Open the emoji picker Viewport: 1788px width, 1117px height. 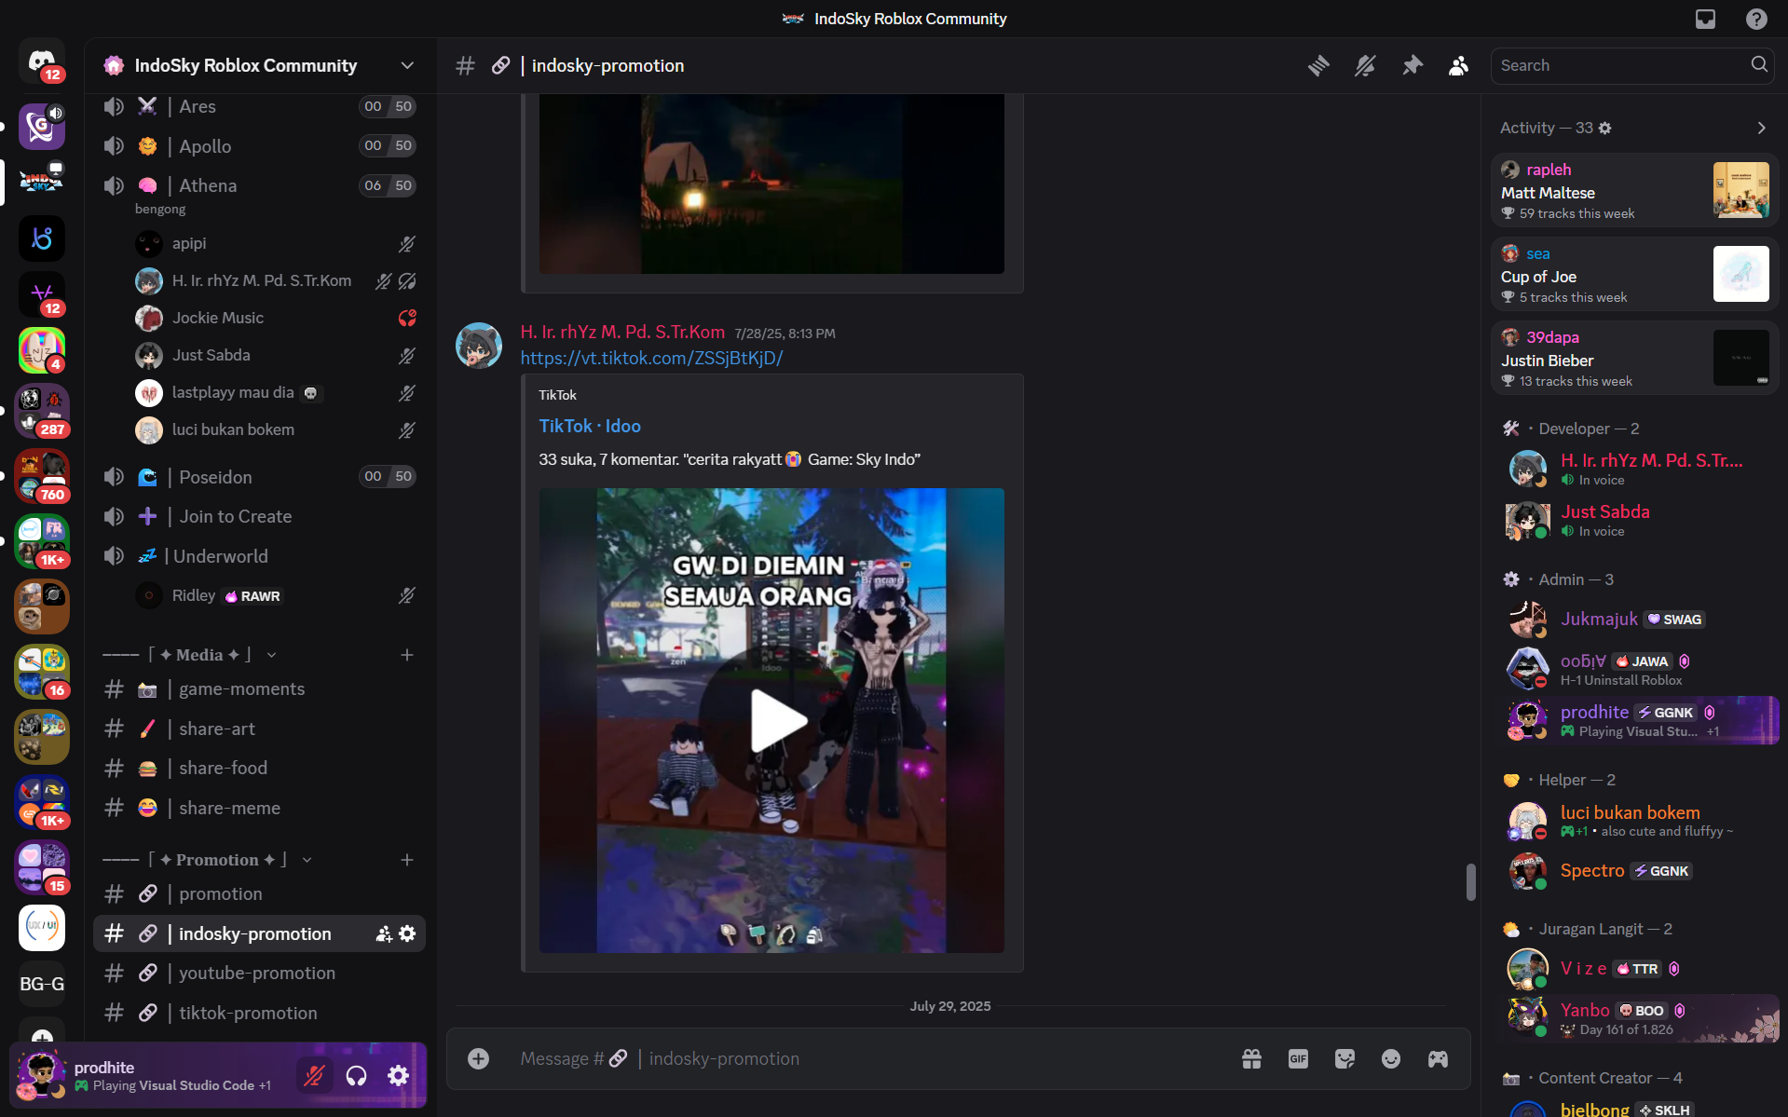point(1391,1058)
